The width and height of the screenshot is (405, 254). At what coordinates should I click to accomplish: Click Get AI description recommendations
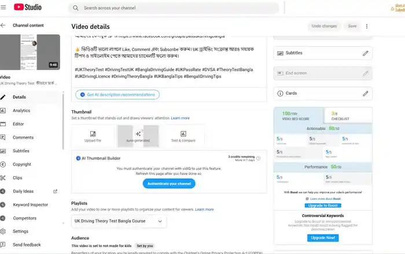pos(117,95)
